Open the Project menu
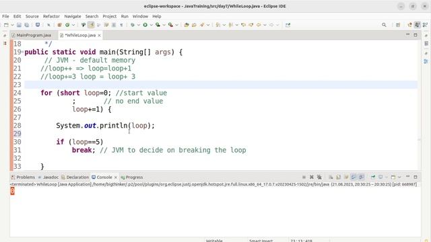 (x=110, y=16)
